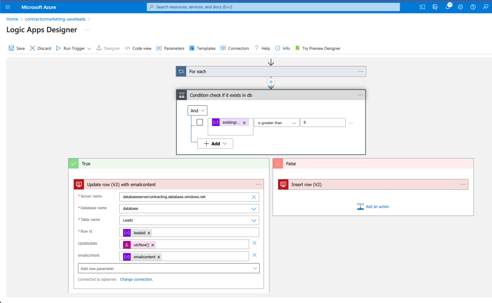Click the leadsid variable token
Screen dimensions: 492x303
click(x=138, y=233)
